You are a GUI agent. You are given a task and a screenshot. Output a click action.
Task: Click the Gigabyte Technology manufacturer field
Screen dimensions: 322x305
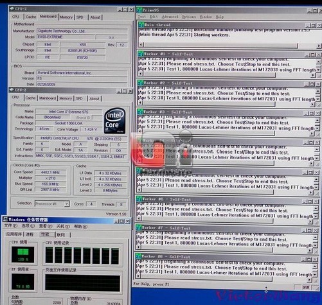click(x=82, y=31)
